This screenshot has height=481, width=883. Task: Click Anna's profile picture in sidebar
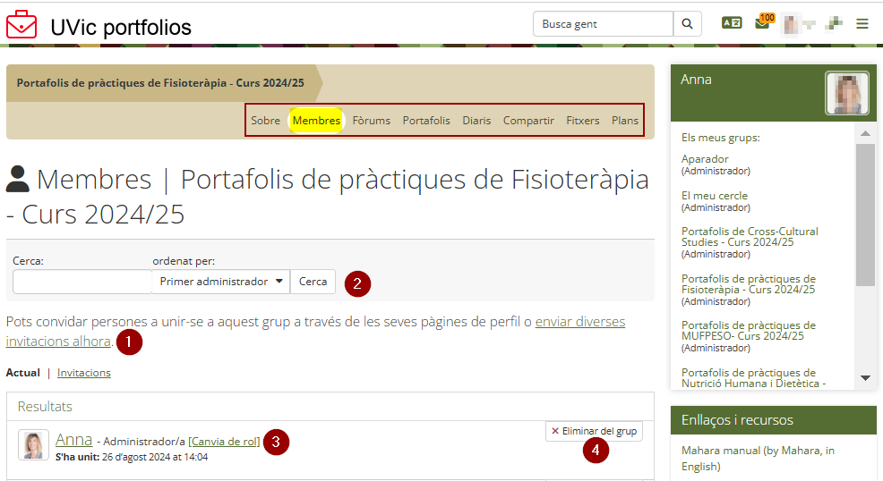pyautogui.click(x=847, y=93)
